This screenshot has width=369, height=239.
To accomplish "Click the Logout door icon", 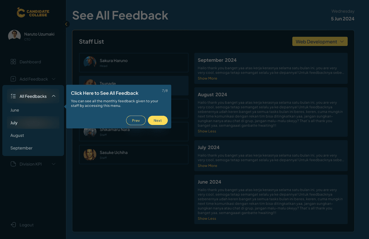I will 13,225.
